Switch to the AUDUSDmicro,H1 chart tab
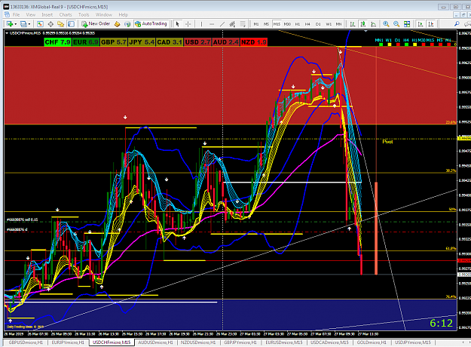Viewport: 471px width, 347px height. [x=155, y=342]
